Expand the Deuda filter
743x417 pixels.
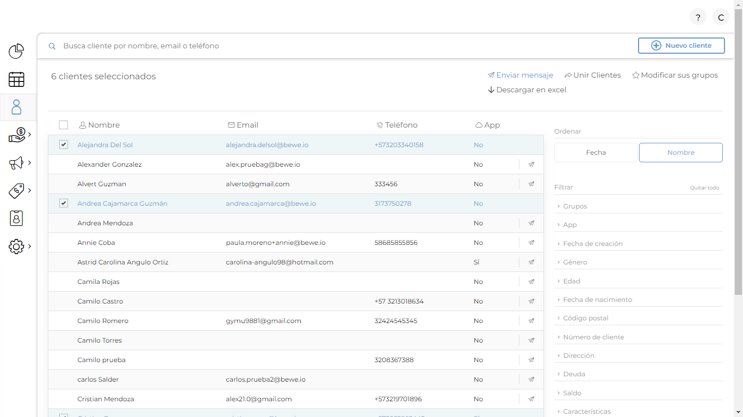coord(638,374)
